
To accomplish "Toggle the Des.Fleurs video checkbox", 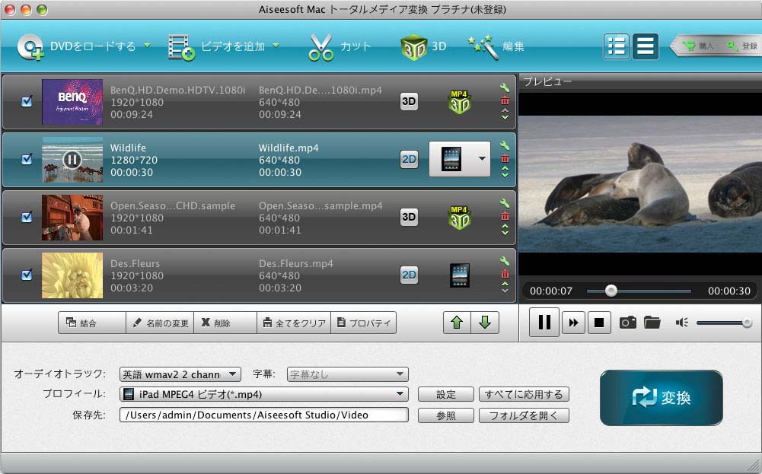I will (27, 275).
